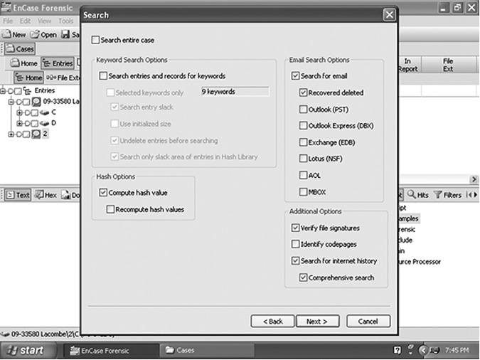The width and height of the screenshot is (480, 360).
Task: Open the View menu in EnCase
Action: point(44,21)
